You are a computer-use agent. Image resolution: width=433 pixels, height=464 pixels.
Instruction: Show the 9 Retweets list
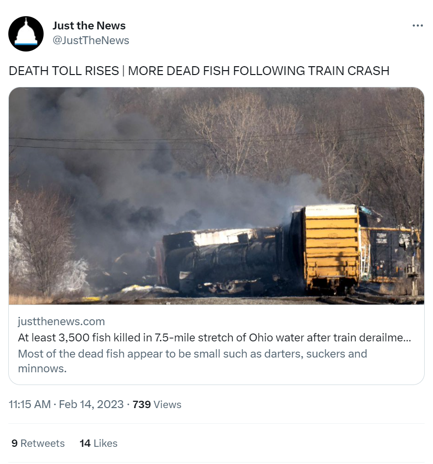[x=38, y=443]
